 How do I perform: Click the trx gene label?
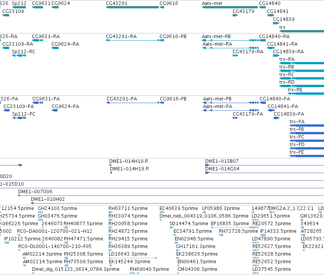coord(282,27)
